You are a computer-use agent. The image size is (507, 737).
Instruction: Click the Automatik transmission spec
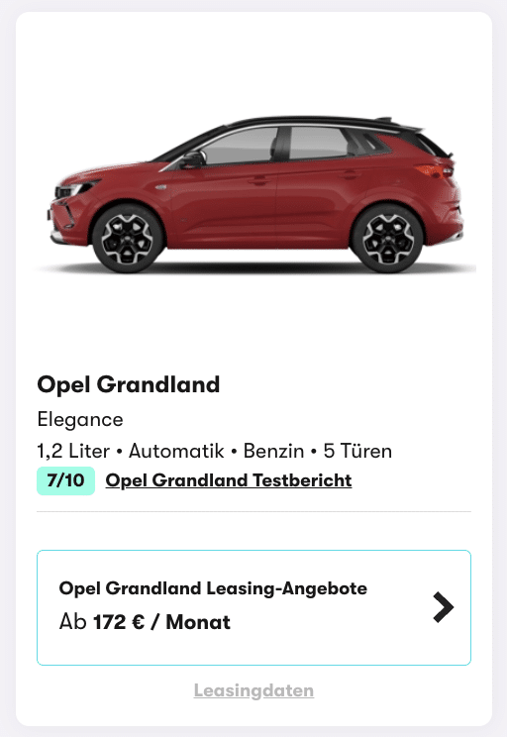[176, 451]
